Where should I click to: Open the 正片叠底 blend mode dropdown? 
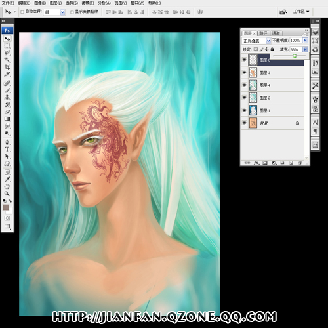(256, 41)
